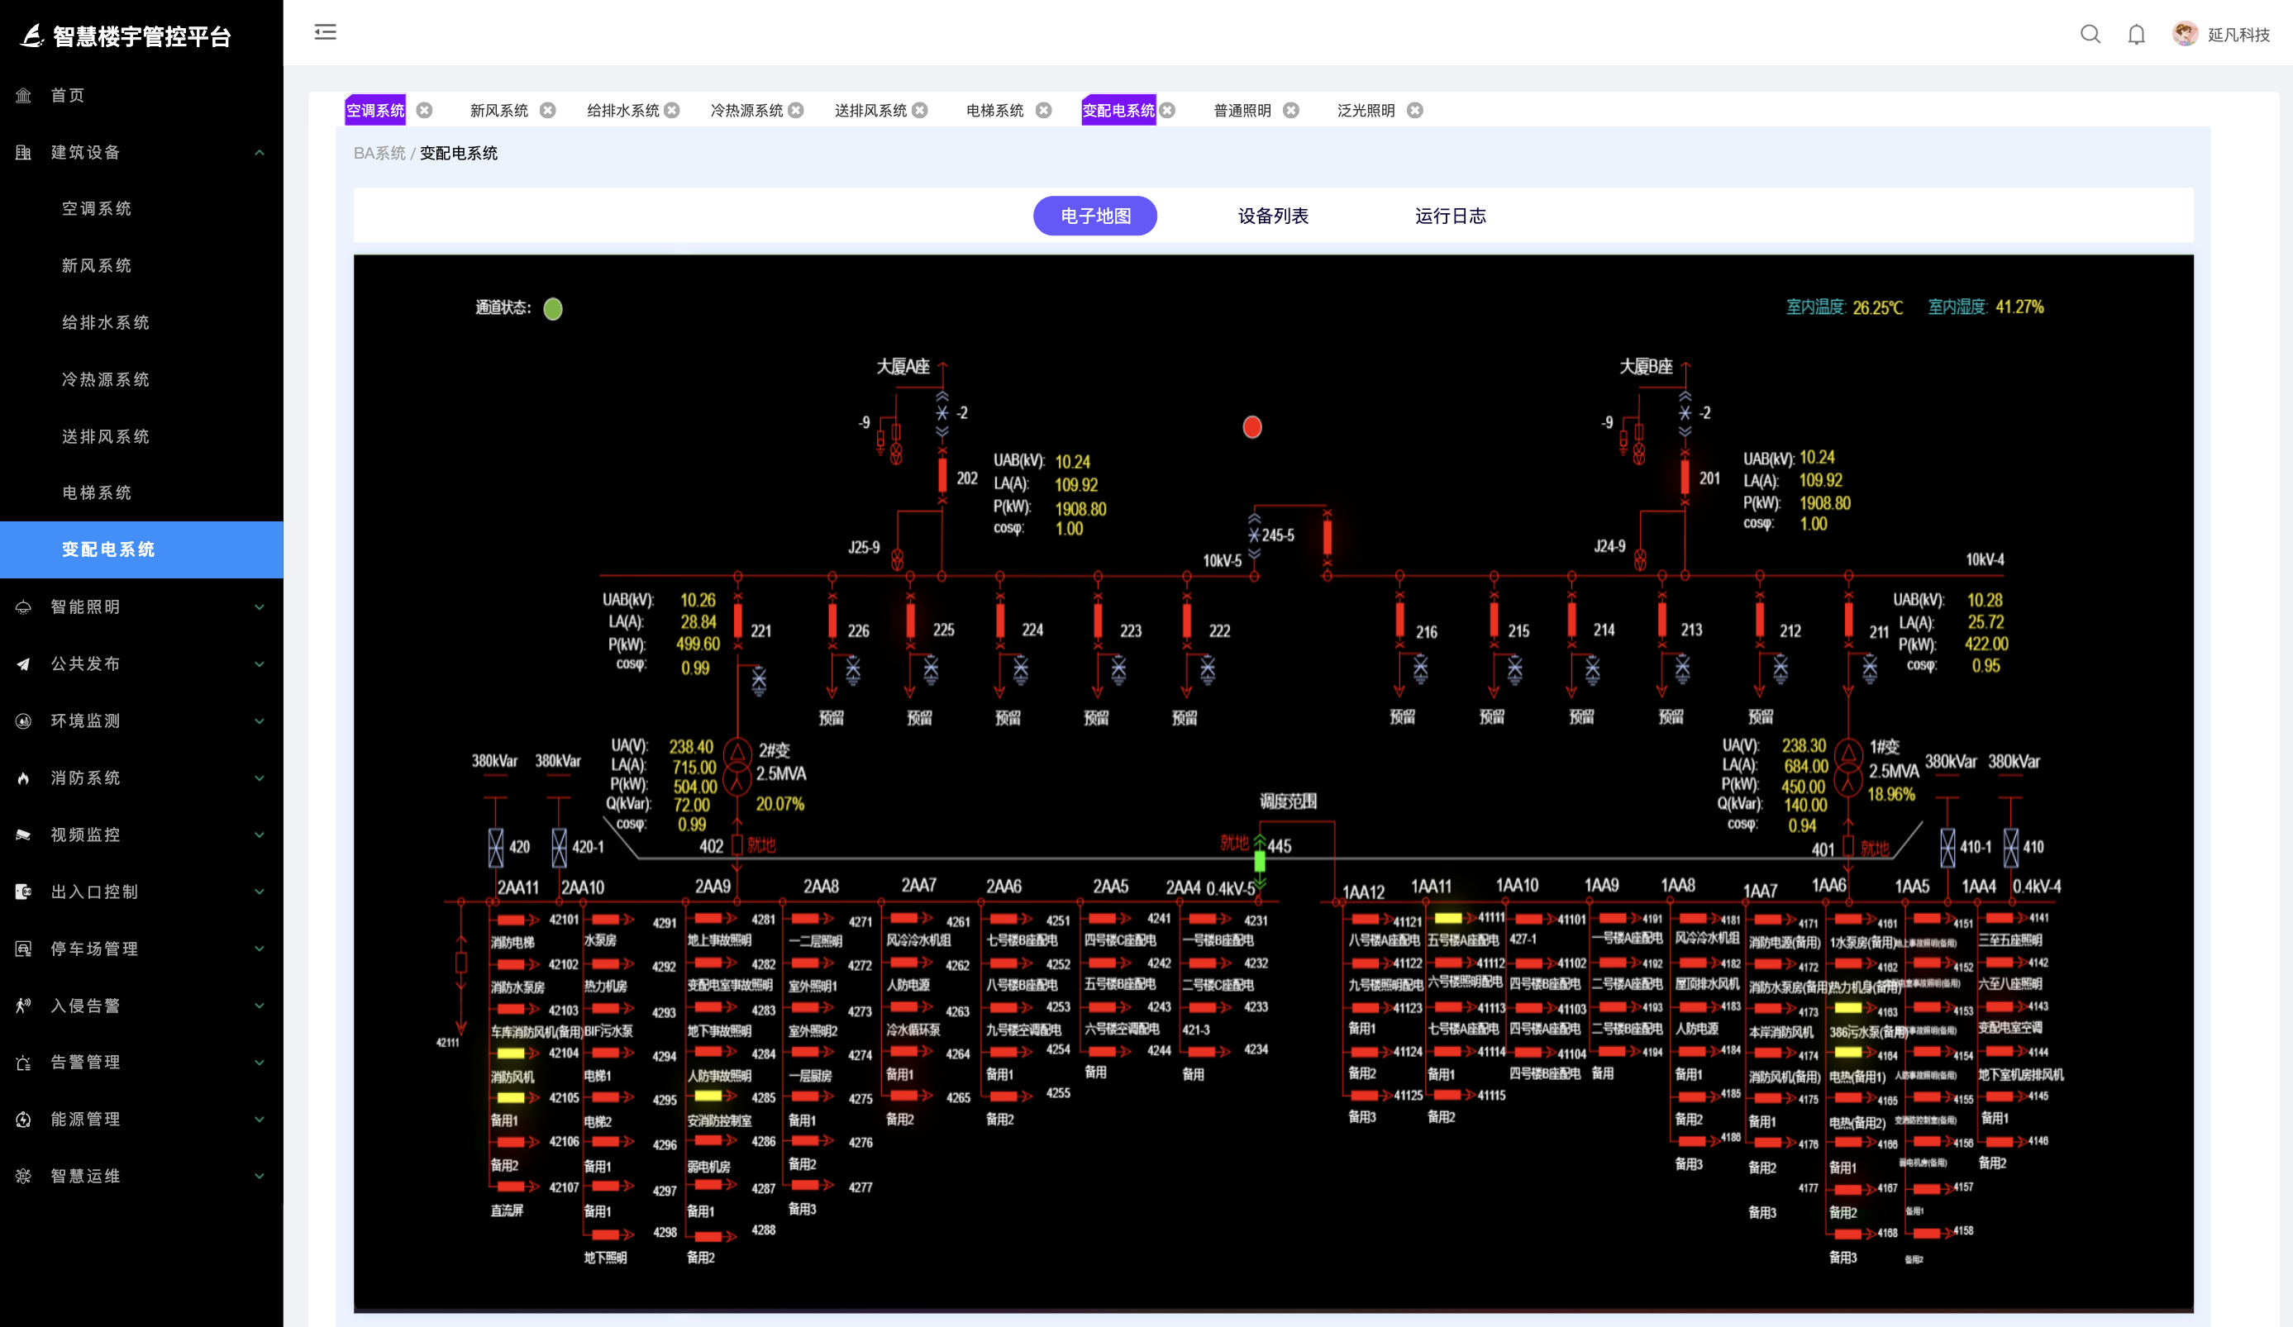This screenshot has width=2293, height=1327.
Task: Click the sidebar collapse hamburger icon
Action: 325,33
